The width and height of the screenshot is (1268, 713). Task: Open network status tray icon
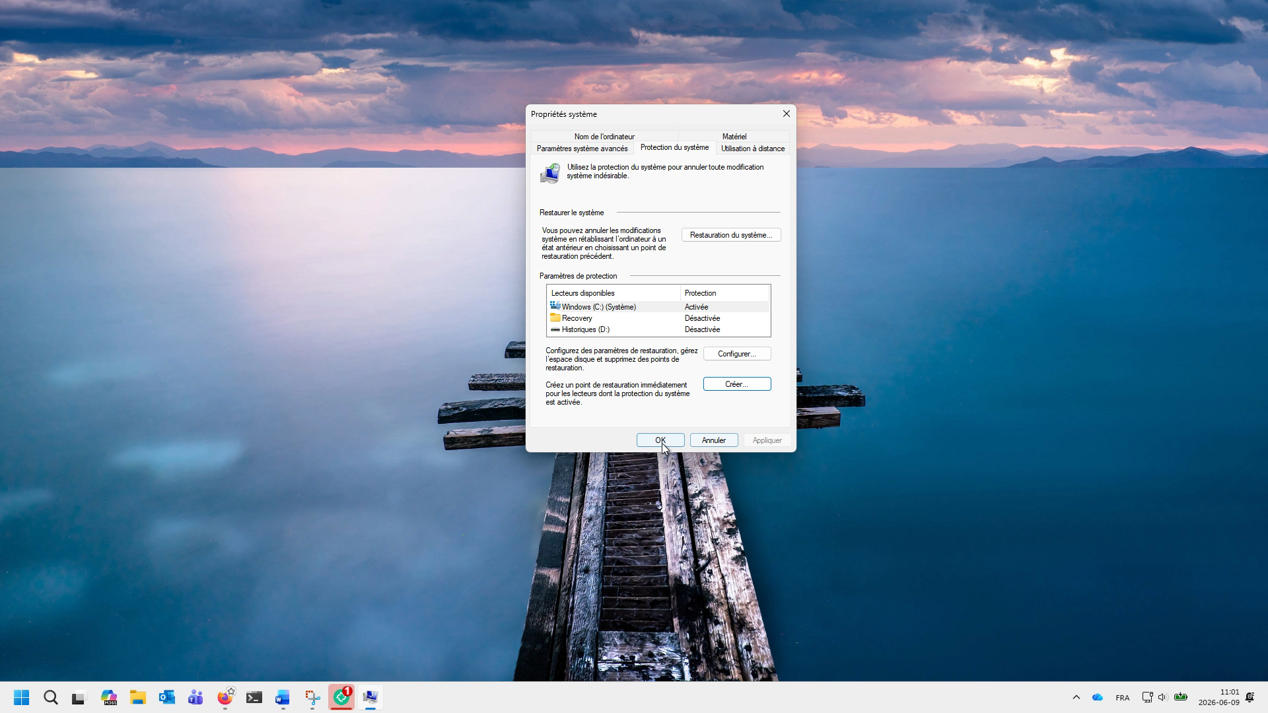1147,697
